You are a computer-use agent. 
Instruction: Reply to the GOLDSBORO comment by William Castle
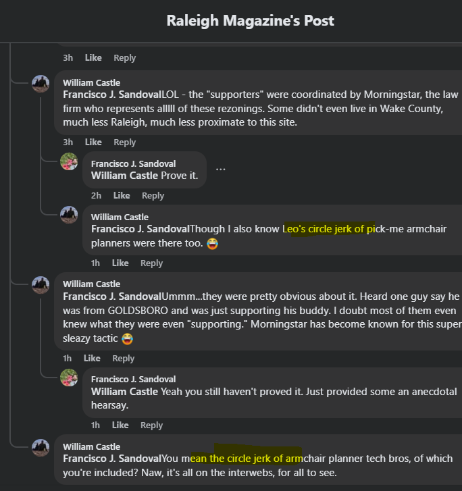(123, 359)
